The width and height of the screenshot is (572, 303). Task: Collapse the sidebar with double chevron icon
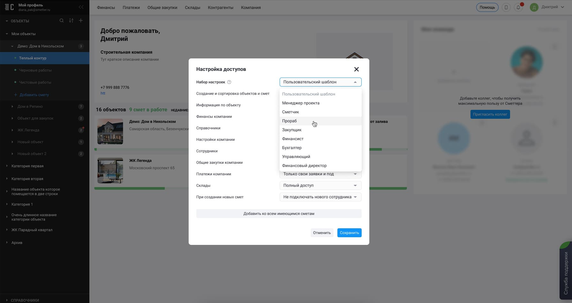click(x=81, y=7)
